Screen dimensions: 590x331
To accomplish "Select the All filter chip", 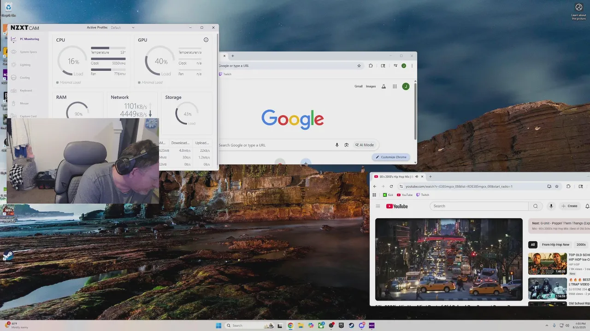I will click(533, 245).
